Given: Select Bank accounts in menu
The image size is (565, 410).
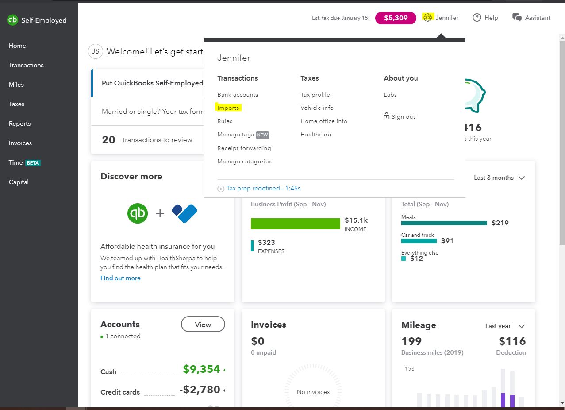Looking at the screenshot, I should coord(238,94).
